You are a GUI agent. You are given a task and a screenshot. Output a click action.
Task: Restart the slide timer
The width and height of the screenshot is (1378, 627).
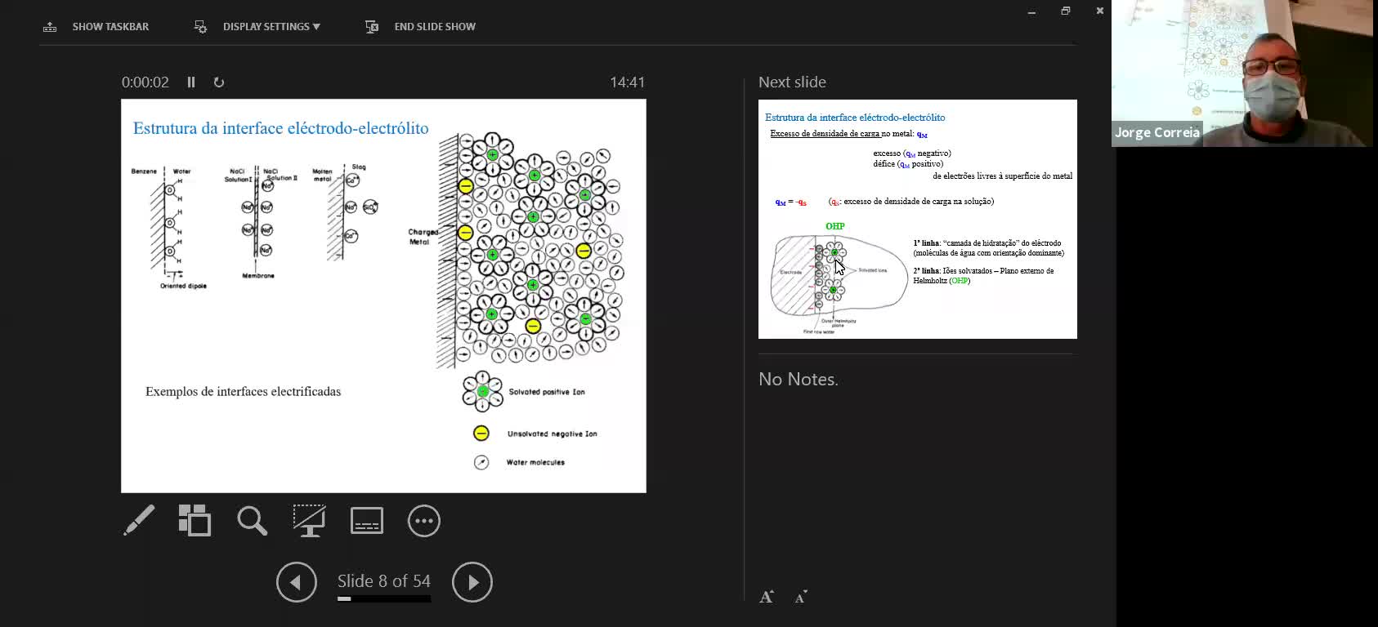218,82
